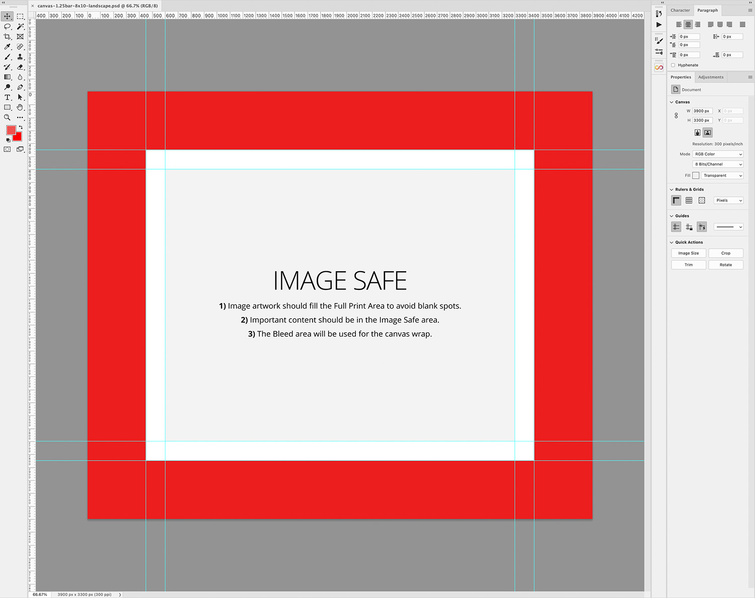This screenshot has width=755, height=598.
Task: Select the Lasso tool
Action: click(x=8, y=27)
